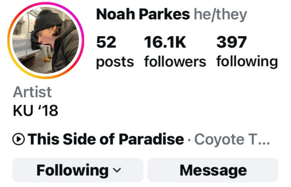This screenshot has width=291, height=187.
Task: Expand the Following chevron arrow
Action: coord(117,170)
